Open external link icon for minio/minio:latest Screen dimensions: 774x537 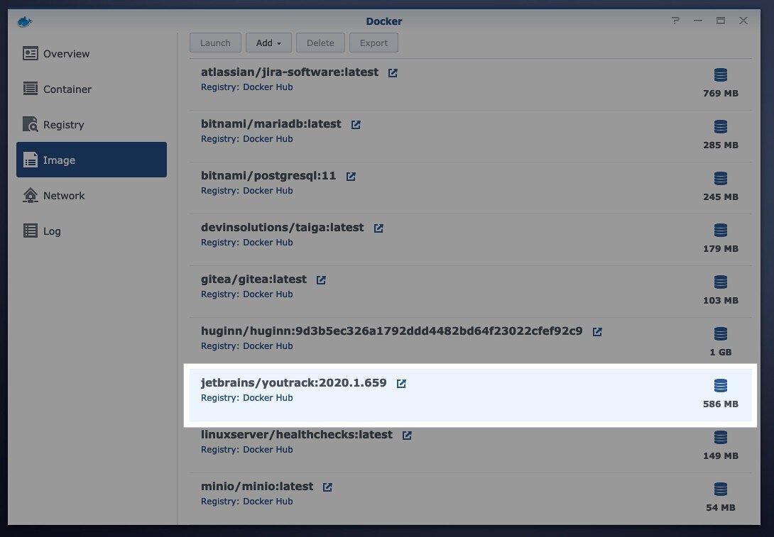pyautogui.click(x=327, y=487)
